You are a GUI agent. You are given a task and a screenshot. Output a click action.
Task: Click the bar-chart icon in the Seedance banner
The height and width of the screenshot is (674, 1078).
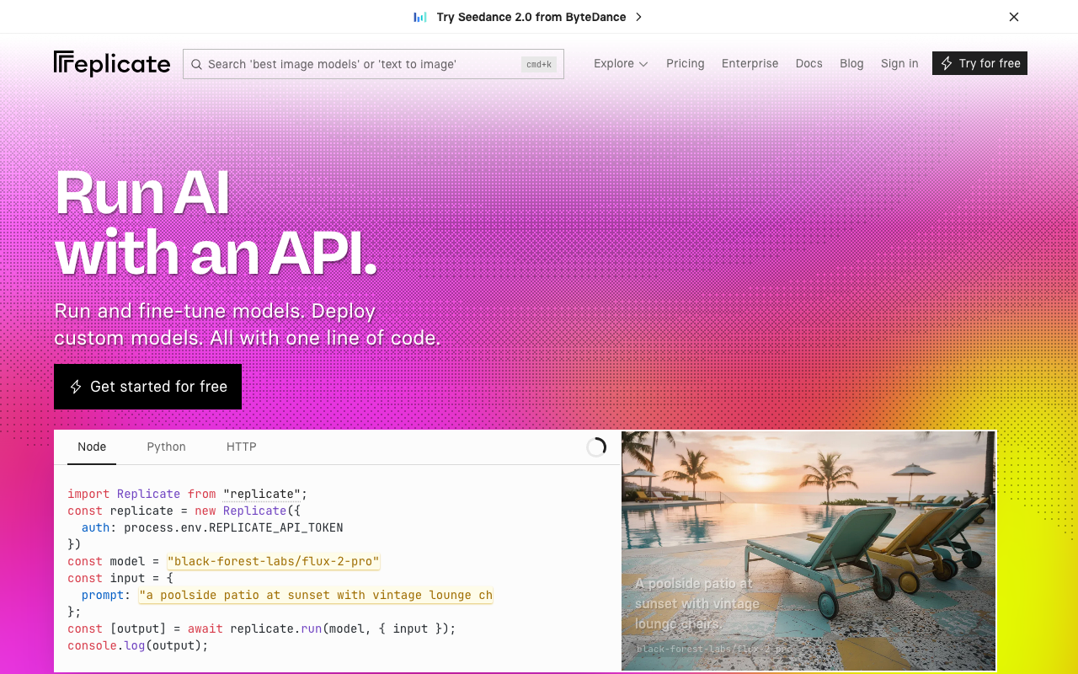419,16
